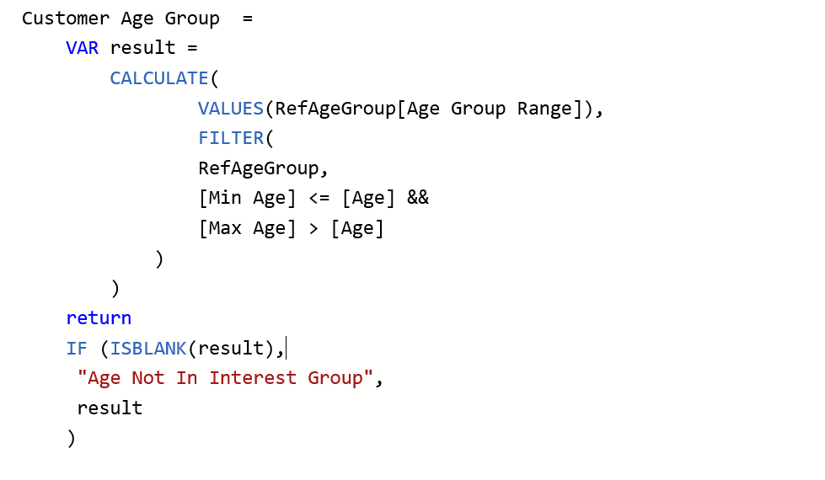The image size is (825, 480).
Task: Click the [Age Group Range] column reference
Action: tap(496, 109)
